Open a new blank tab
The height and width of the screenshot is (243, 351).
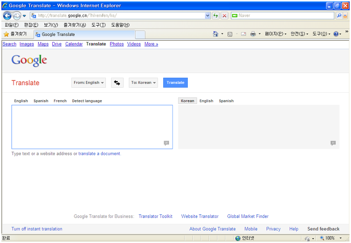click(140, 35)
